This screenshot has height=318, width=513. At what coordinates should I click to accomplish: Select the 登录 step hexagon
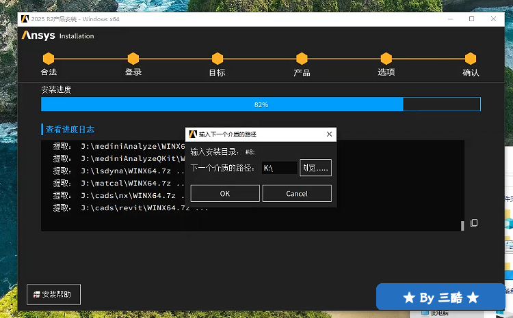pyautogui.click(x=133, y=59)
